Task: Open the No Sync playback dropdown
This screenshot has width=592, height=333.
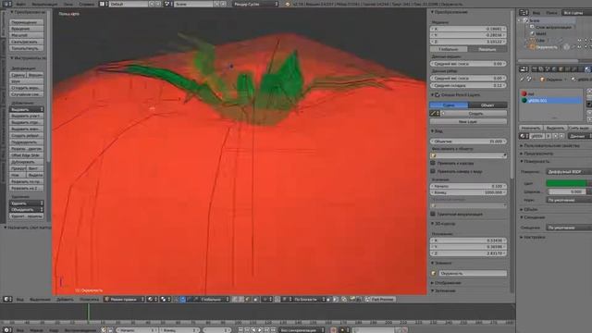Action: click(x=301, y=330)
